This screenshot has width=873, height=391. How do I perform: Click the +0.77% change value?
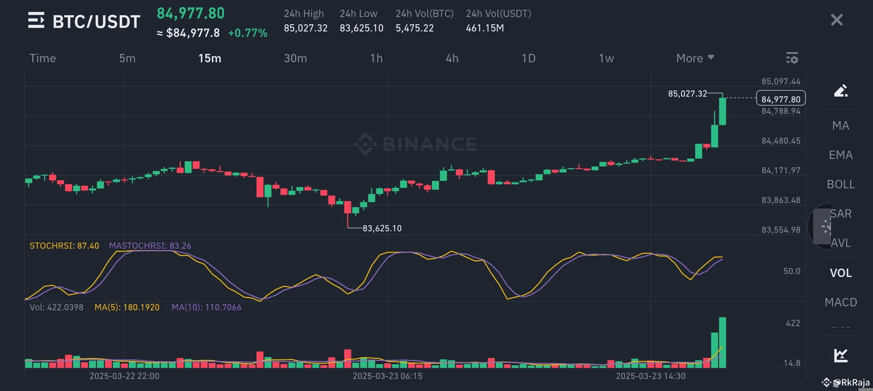[248, 33]
